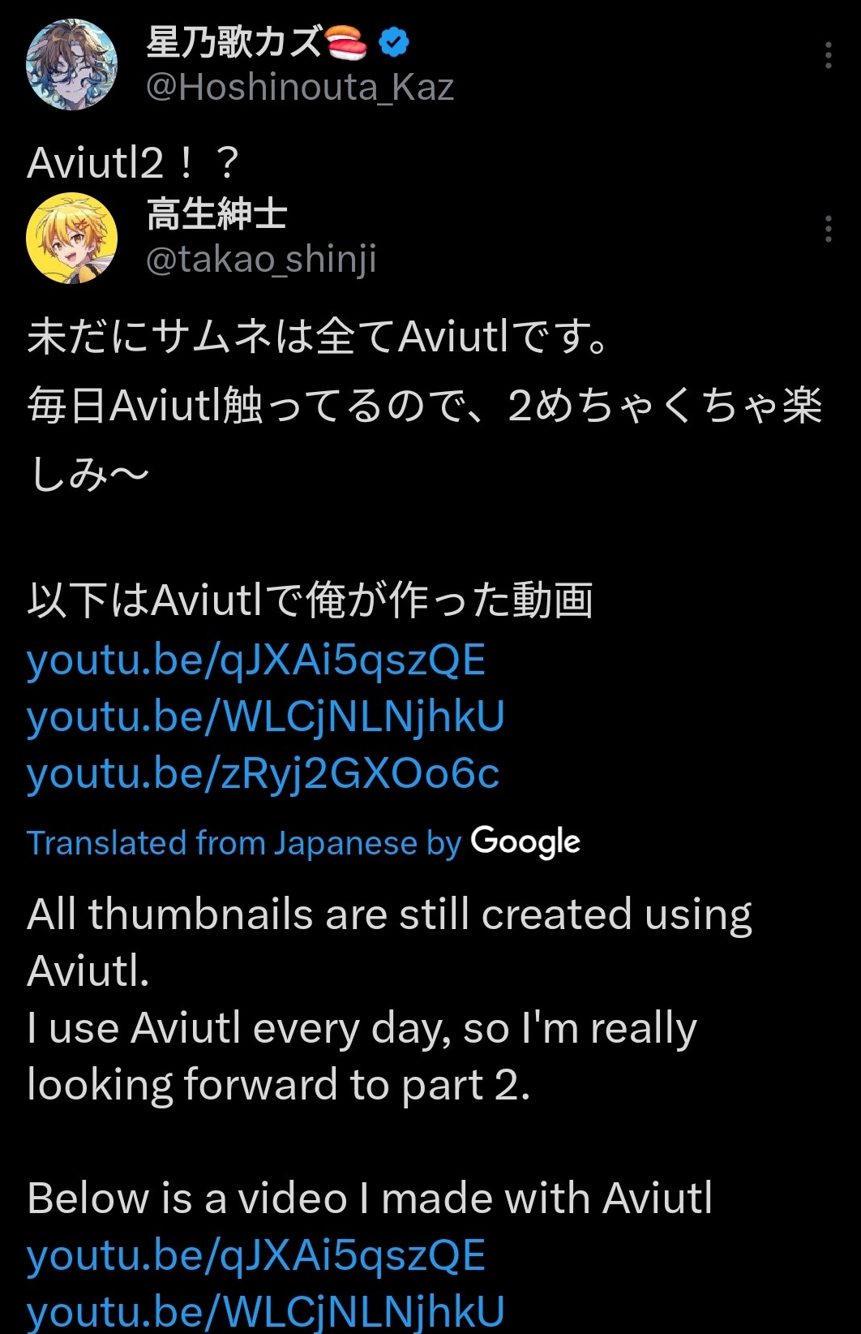The width and height of the screenshot is (861, 1334).
Task: Open original link youtu.be/qJXAi5qszQE
Action: pos(256,660)
